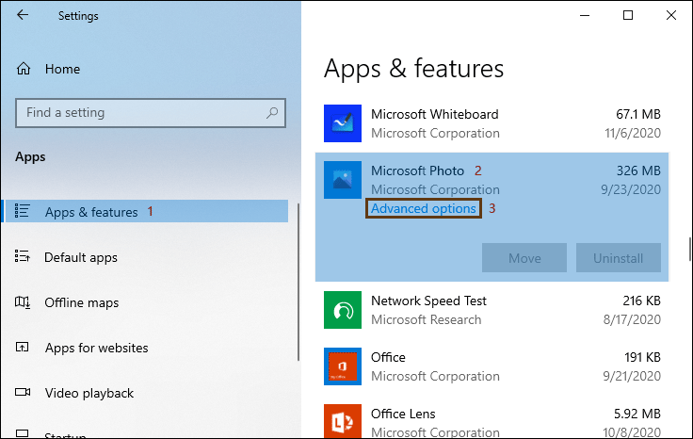Click the 216 KB size value

click(642, 301)
